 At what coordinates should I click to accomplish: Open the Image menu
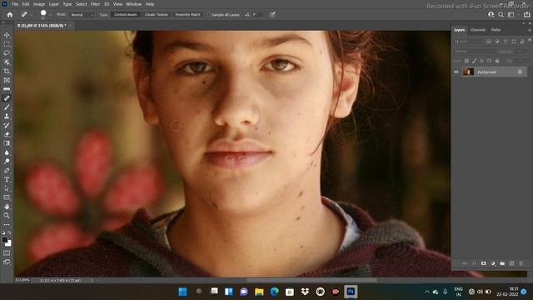point(39,4)
